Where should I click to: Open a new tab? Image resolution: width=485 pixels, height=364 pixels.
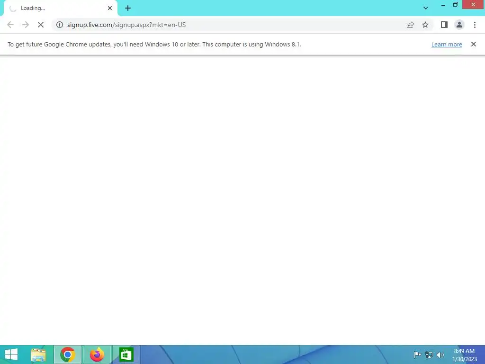pos(128,8)
